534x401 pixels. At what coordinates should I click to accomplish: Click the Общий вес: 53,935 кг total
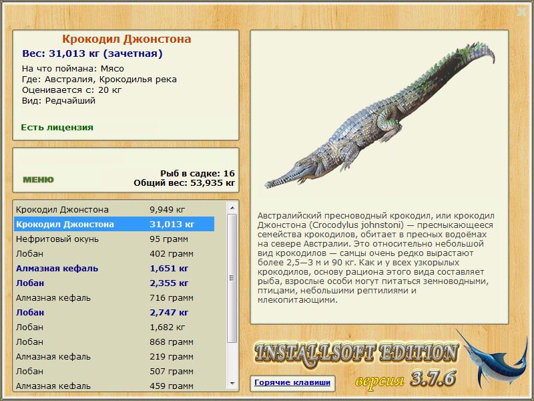point(184,182)
